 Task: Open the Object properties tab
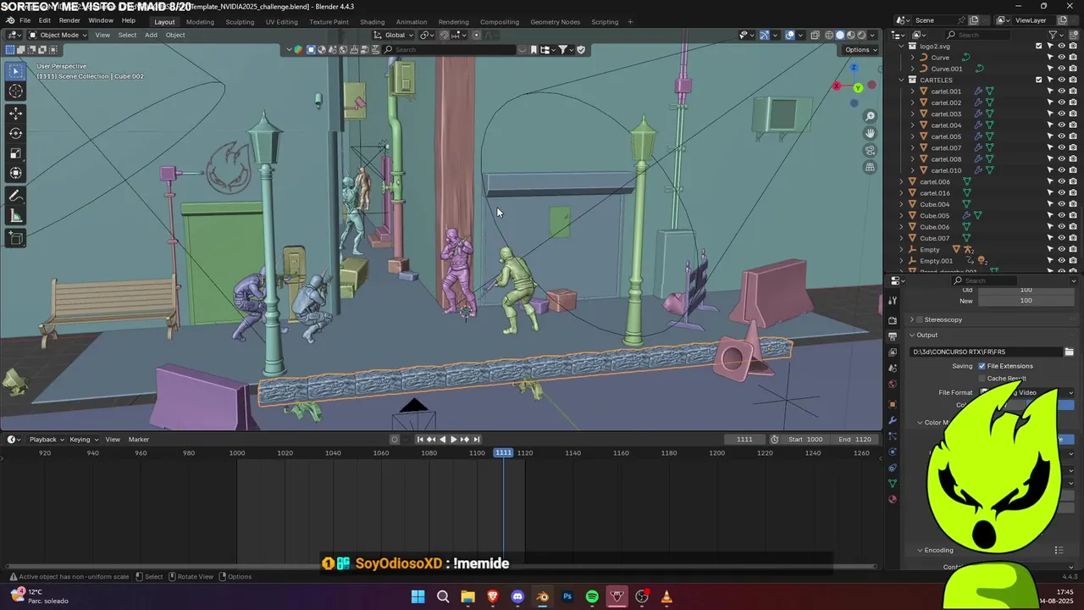click(x=893, y=404)
